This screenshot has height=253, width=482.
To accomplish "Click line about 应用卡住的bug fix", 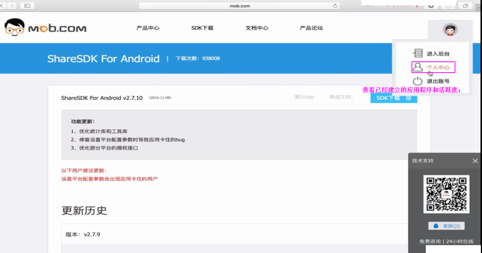I will [x=128, y=140].
